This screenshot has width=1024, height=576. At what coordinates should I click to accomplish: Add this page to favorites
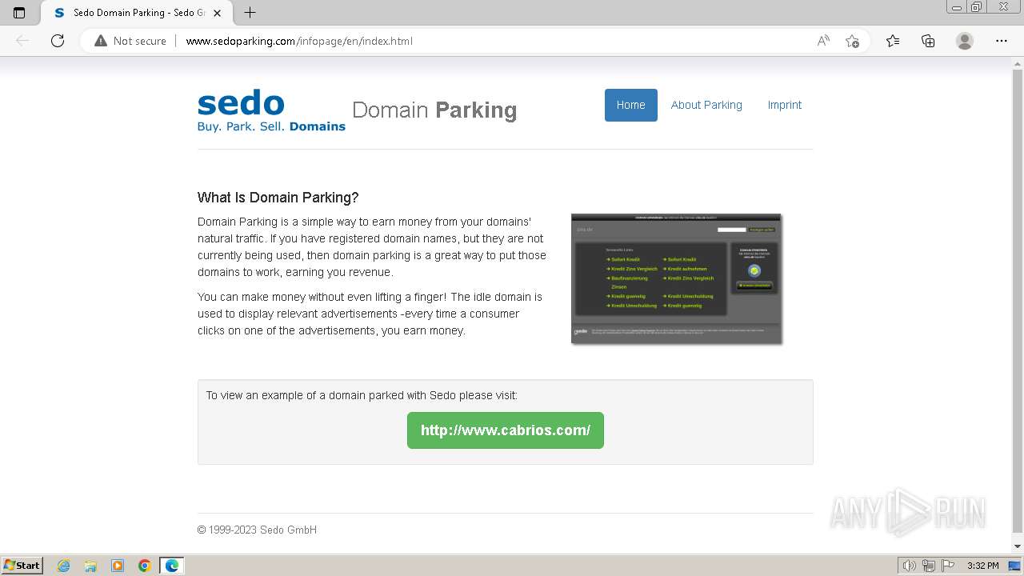point(853,41)
